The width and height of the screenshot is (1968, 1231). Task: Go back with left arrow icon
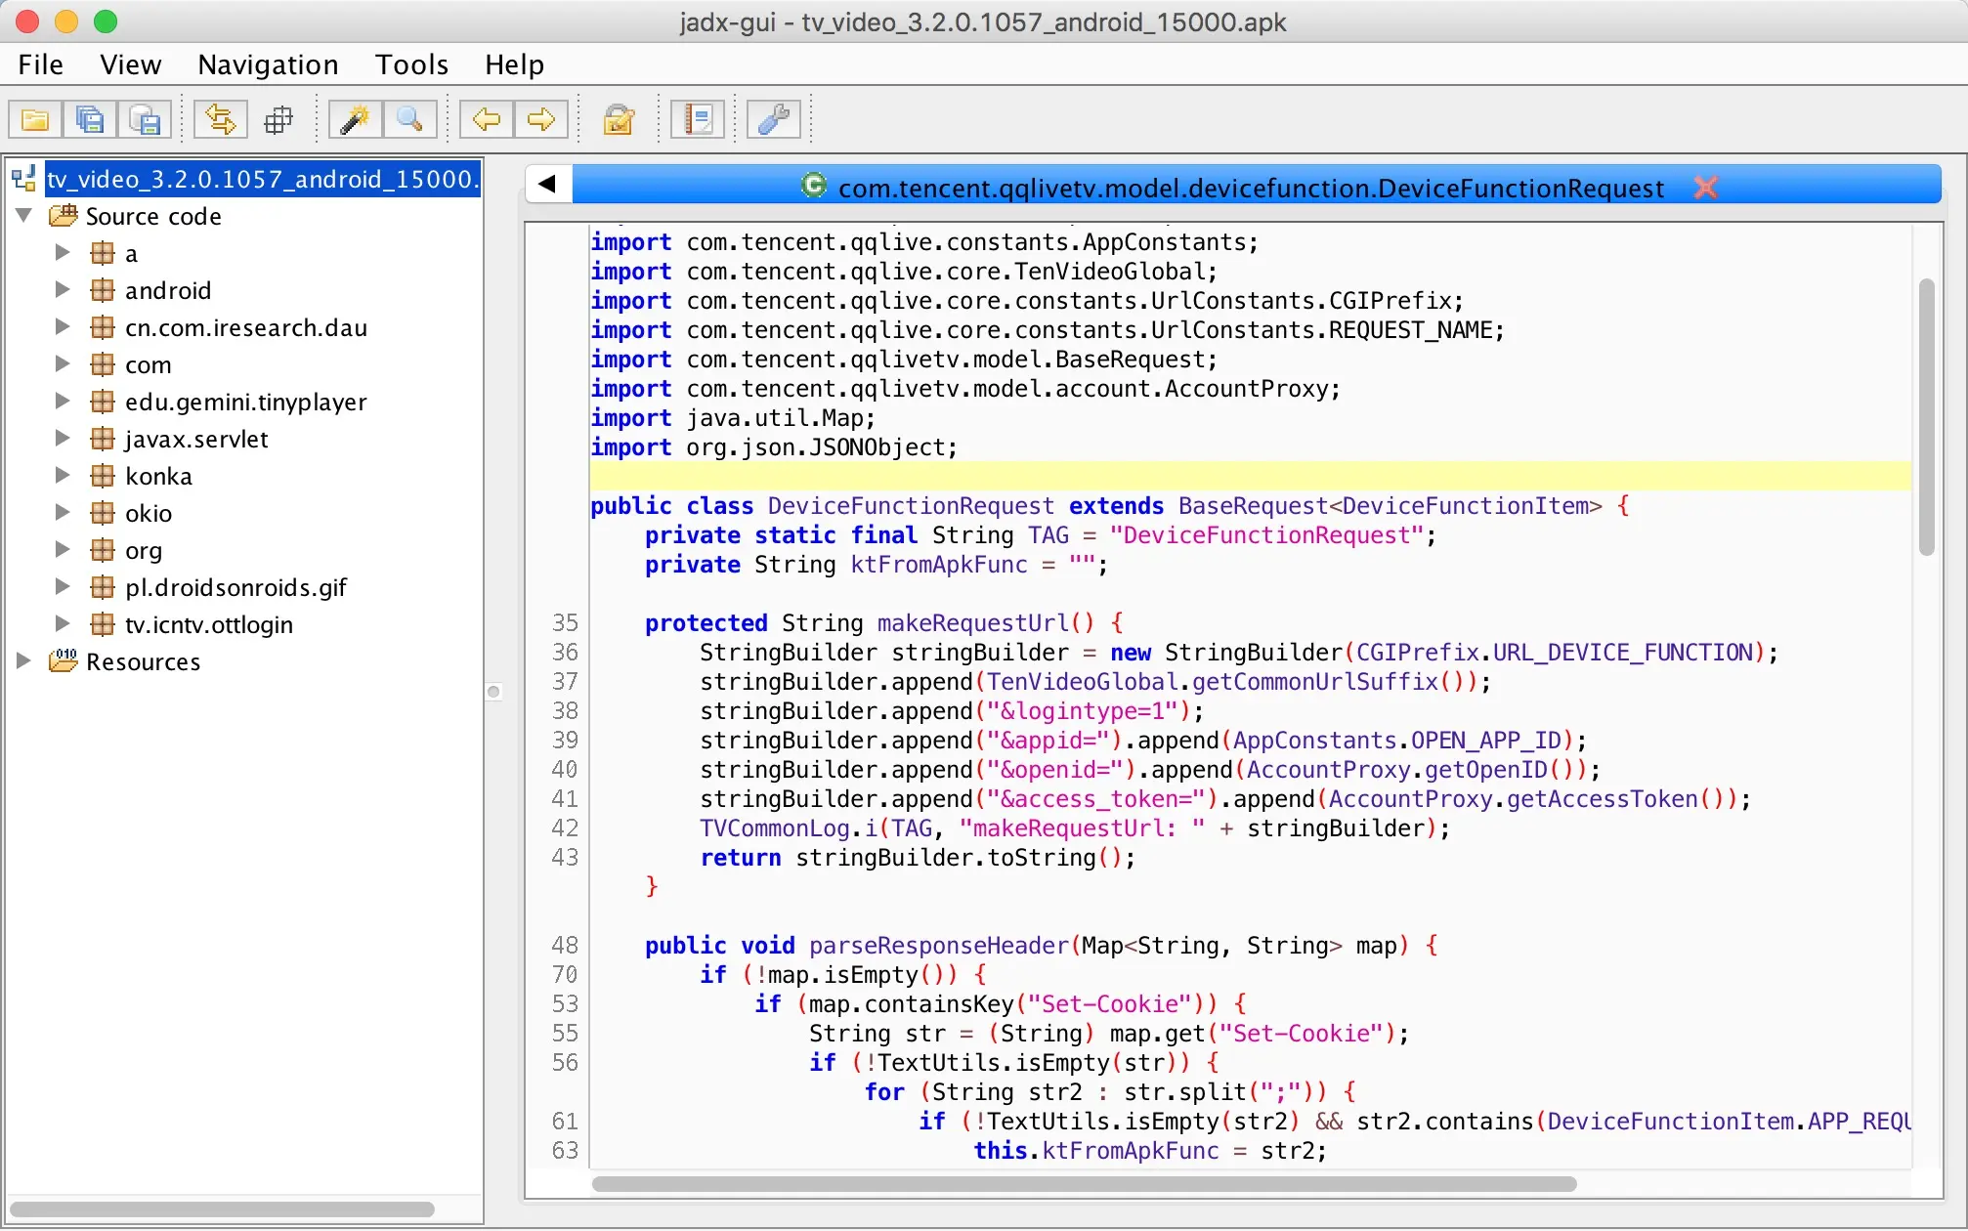point(487,120)
